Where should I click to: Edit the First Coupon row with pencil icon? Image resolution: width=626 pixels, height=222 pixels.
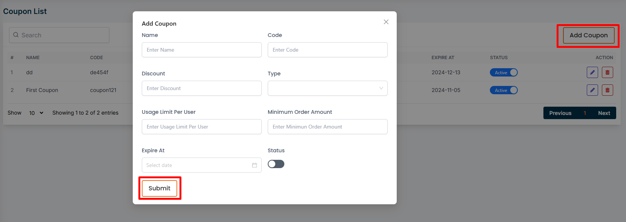click(592, 90)
